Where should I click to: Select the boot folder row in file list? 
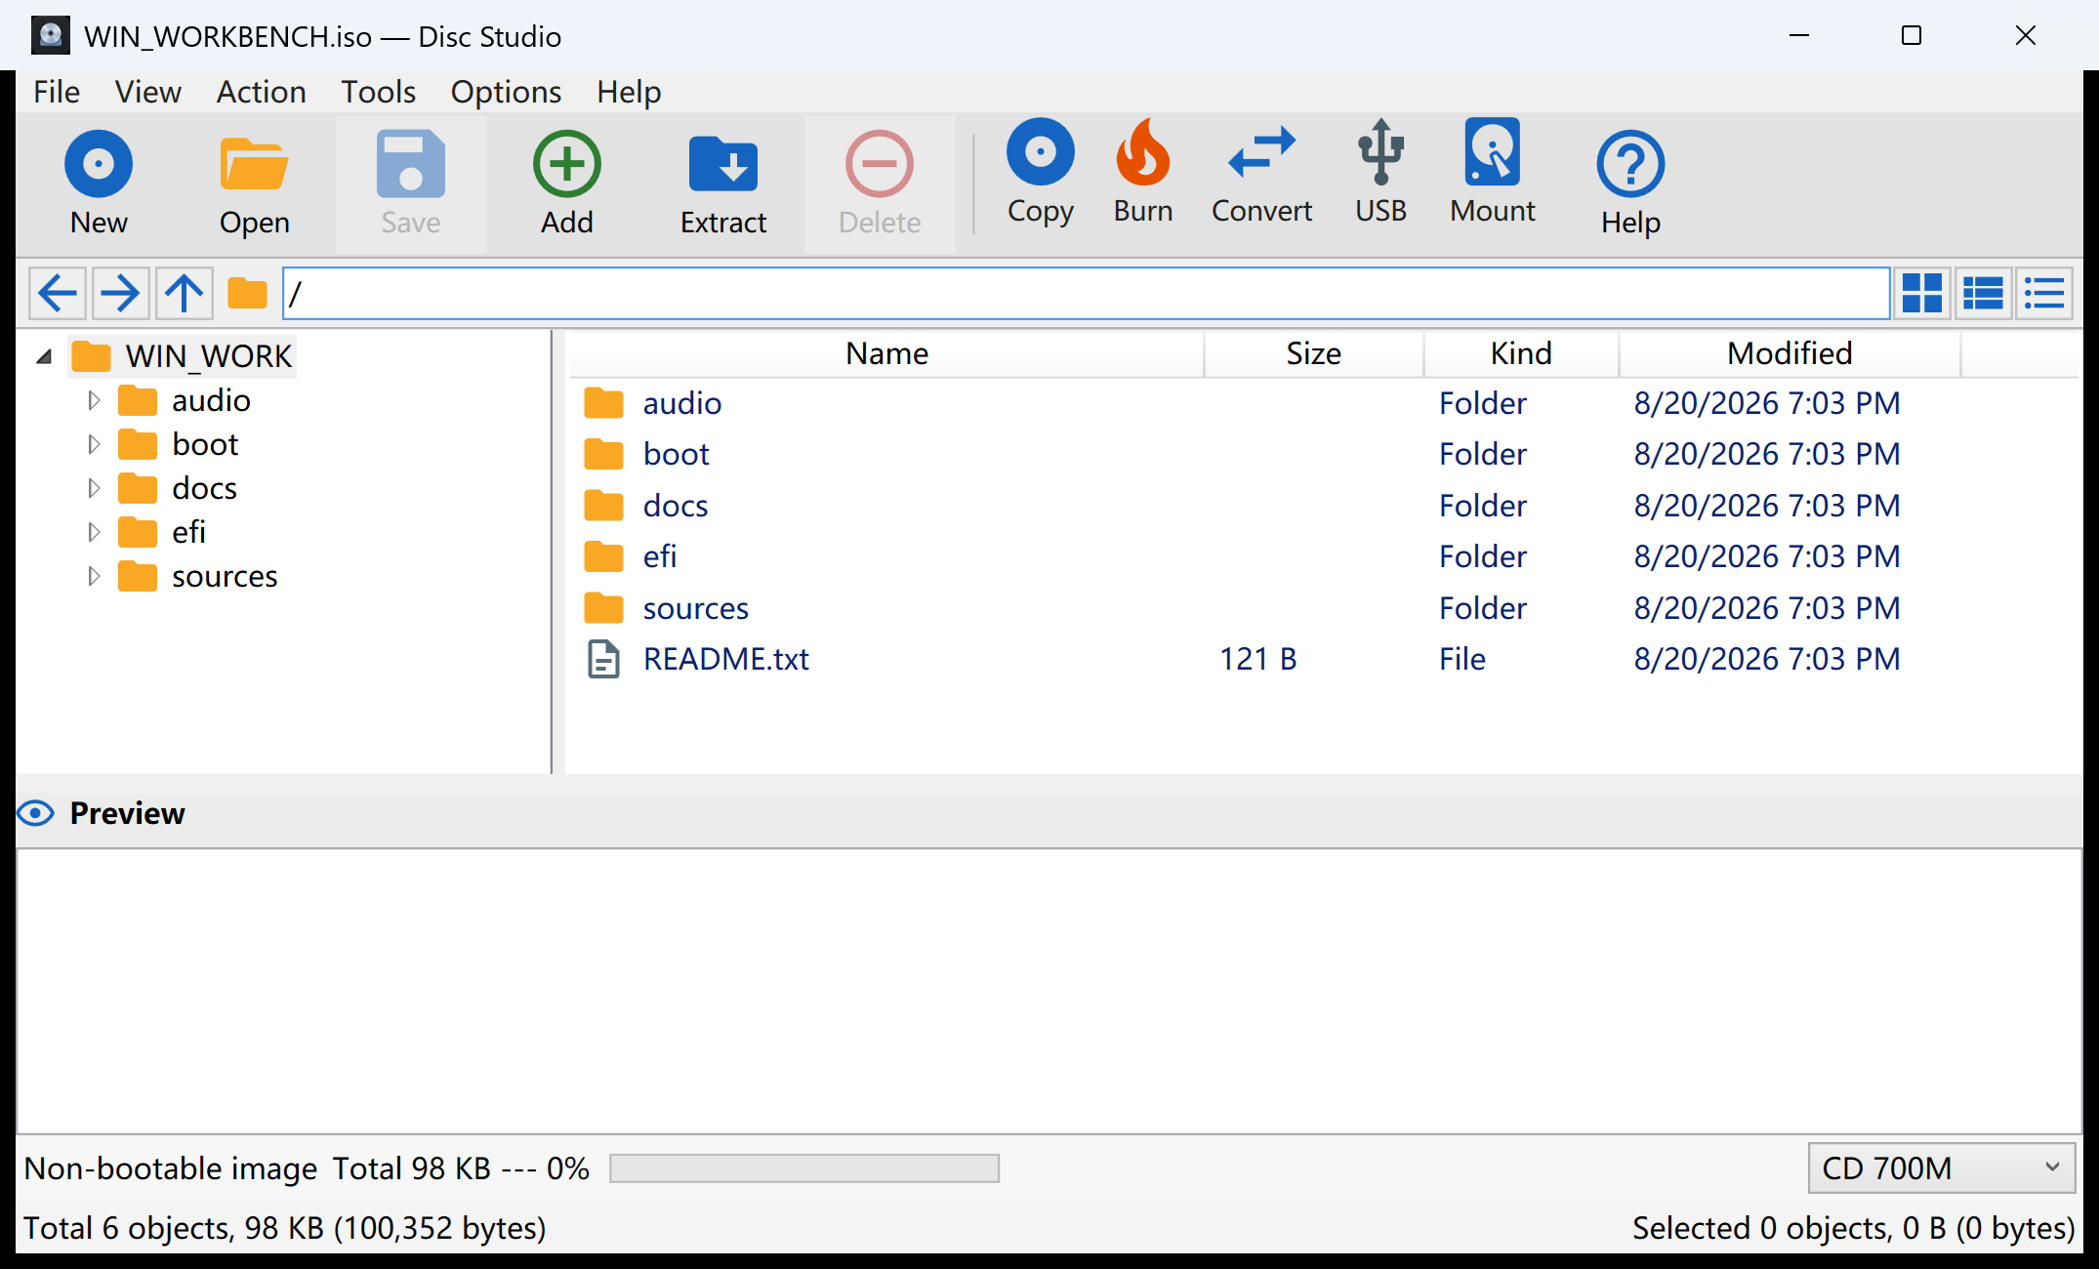[x=1323, y=454]
